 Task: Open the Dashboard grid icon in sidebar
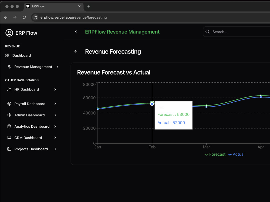7,55
